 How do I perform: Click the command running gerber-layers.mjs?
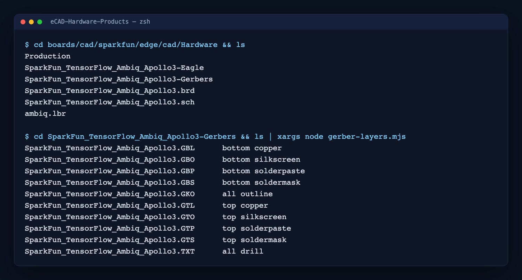click(215, 137)
